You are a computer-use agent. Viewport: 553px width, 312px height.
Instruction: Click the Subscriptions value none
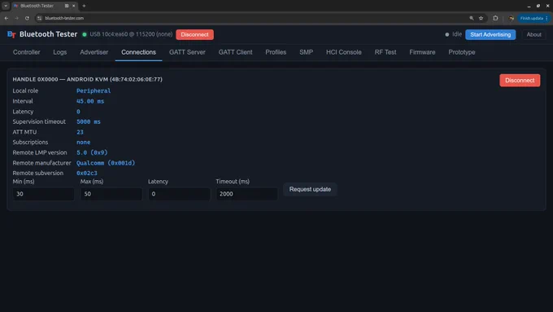tap(84, 142)
